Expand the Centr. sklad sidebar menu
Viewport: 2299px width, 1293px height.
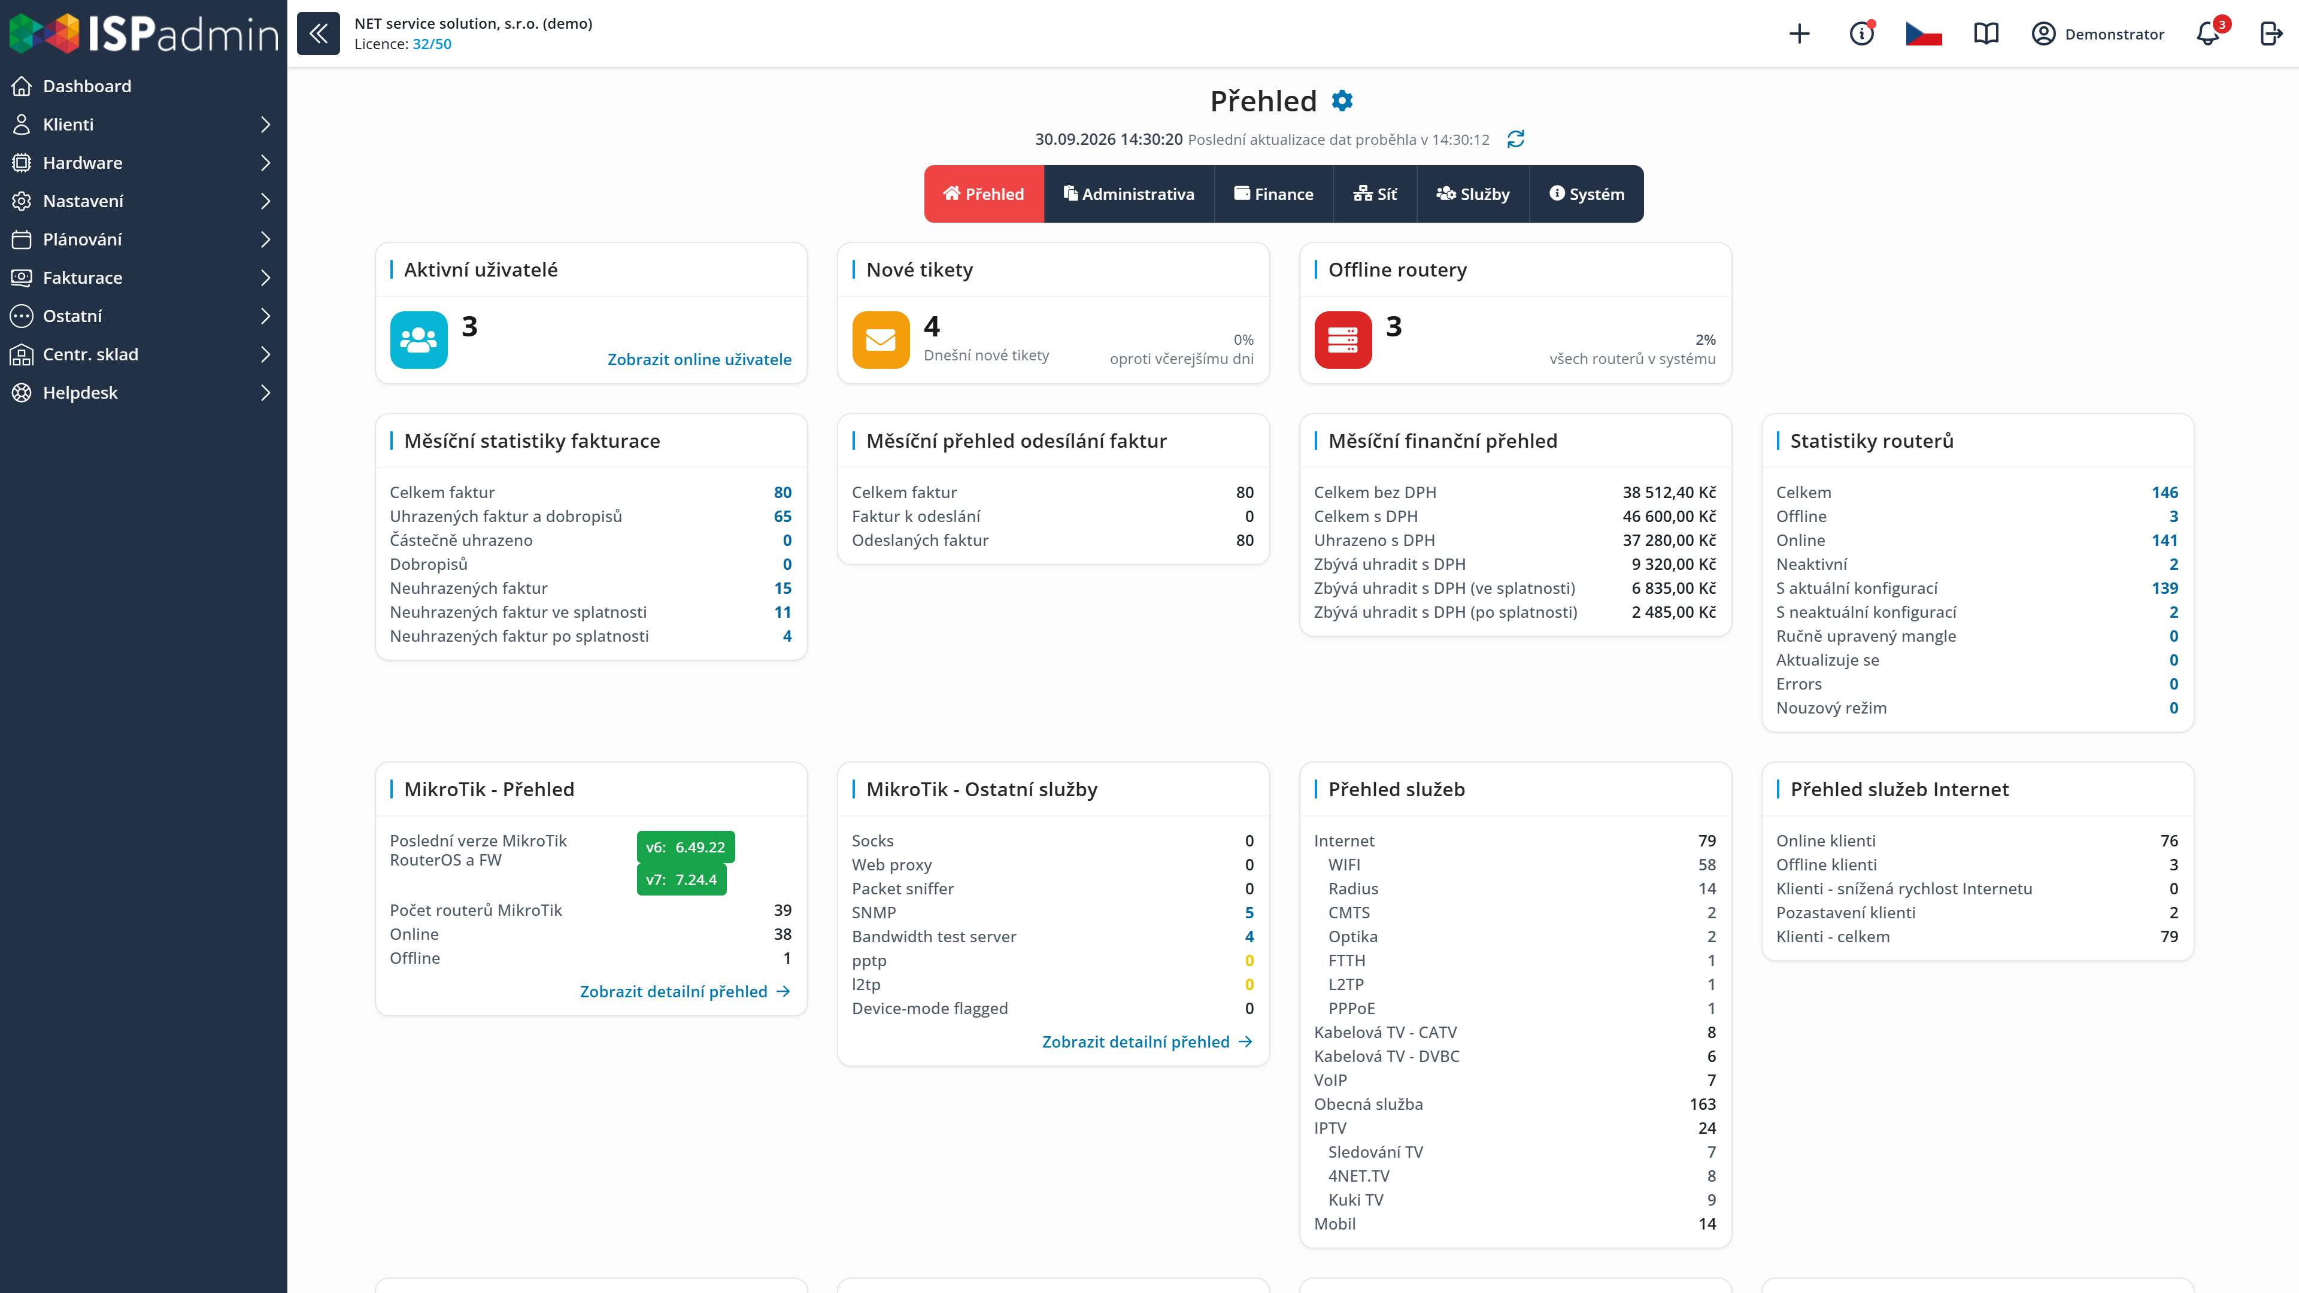144,354
